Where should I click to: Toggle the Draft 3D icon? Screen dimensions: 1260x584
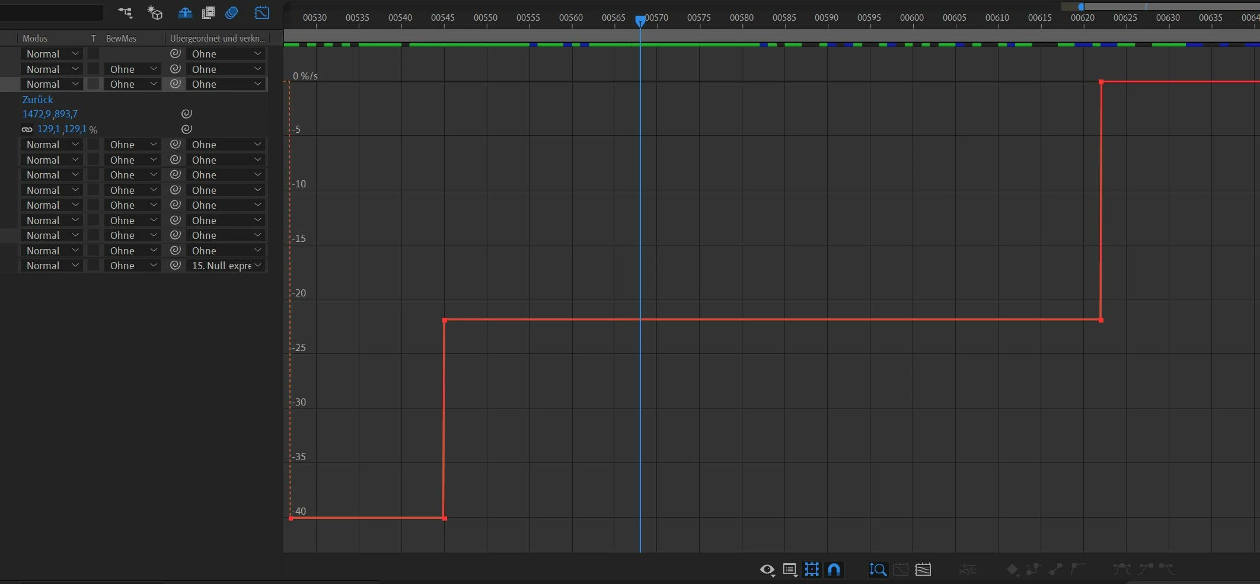point(155,12)
